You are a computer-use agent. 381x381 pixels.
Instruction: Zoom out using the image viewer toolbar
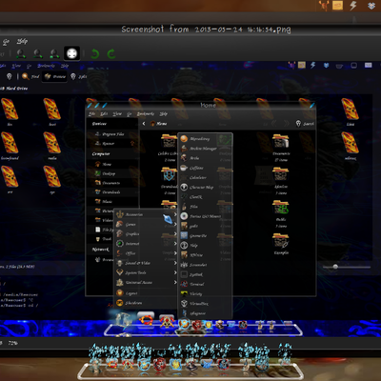click(x=38, y=53)
